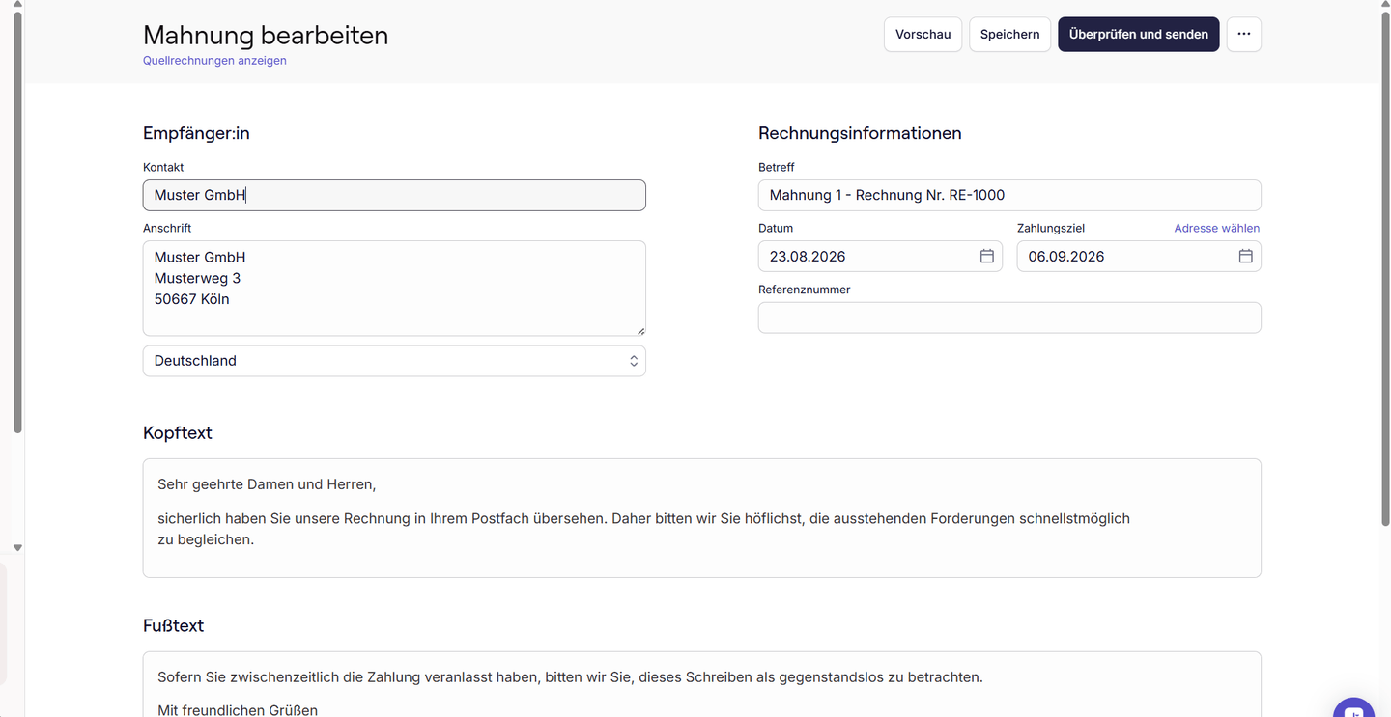The height and width of the screenshot is (717, 1391).
Task: Click the Referenznummer label
Action: [805, 290]
